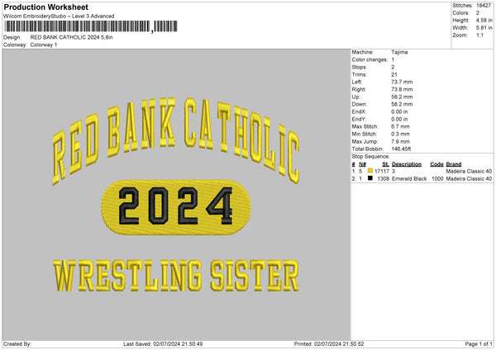Click the 'EndY:' label
This screenshot has width=496, height=350.
pyautogui.click(x=359, y=120)
